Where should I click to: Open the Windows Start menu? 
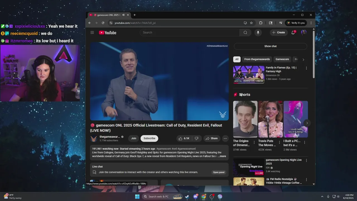(137, 197)
